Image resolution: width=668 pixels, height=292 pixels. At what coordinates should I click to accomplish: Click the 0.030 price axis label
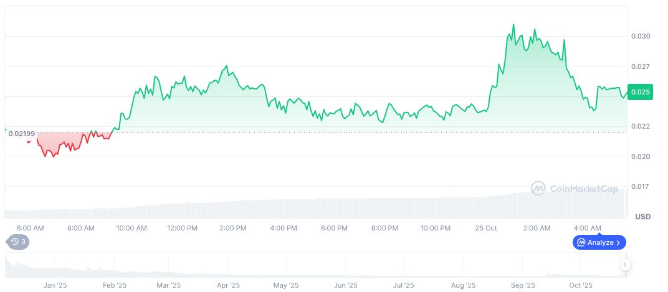tap(641, 37)
